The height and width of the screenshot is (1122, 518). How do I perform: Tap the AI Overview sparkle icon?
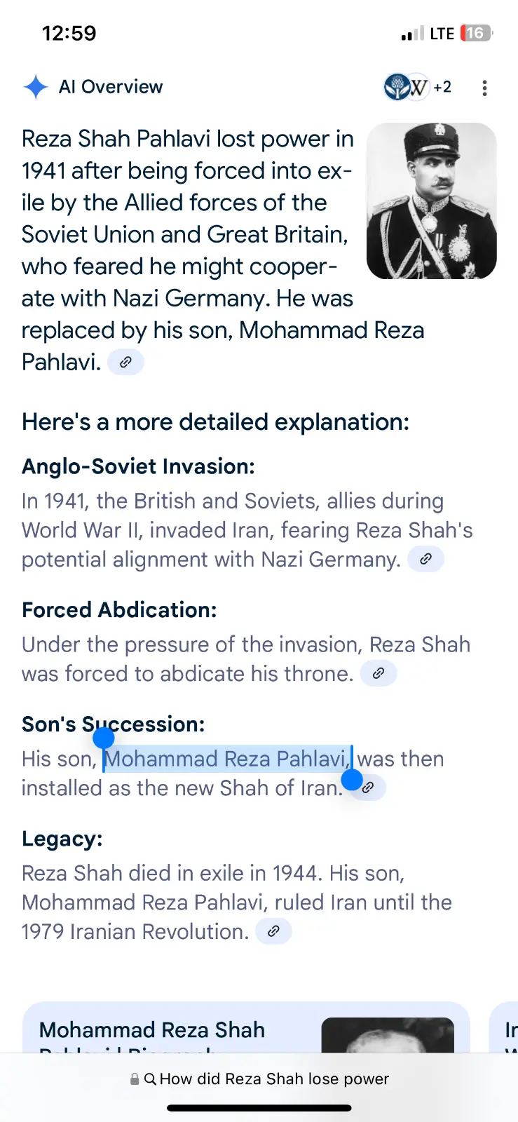pyautogui.click(x=36, y=87)
